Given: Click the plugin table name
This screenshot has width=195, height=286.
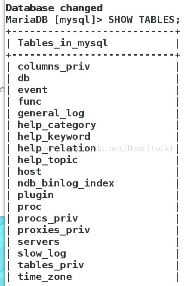Looking at the screenshot, I should (x=35, y=195).
